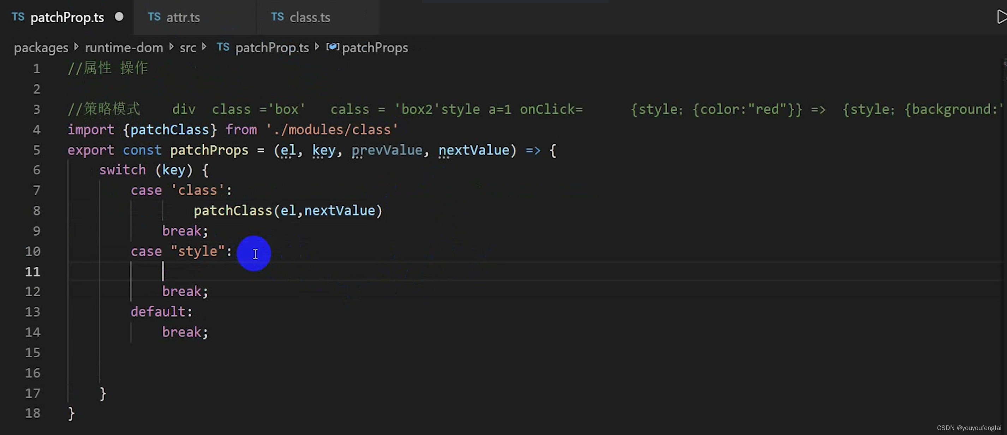Click patchProp.ts in the breadcrumb
This screenshot has width=1007, height=435.
pyautogui.click(x=272, y=48)
